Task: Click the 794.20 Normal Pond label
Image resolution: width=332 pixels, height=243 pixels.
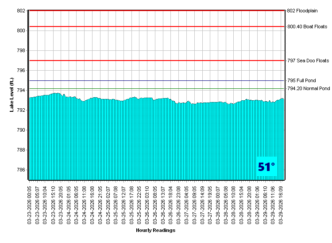Action: click(309, 88)
